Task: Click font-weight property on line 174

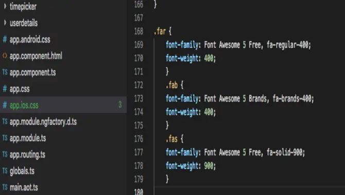Action: pos(182,112)
